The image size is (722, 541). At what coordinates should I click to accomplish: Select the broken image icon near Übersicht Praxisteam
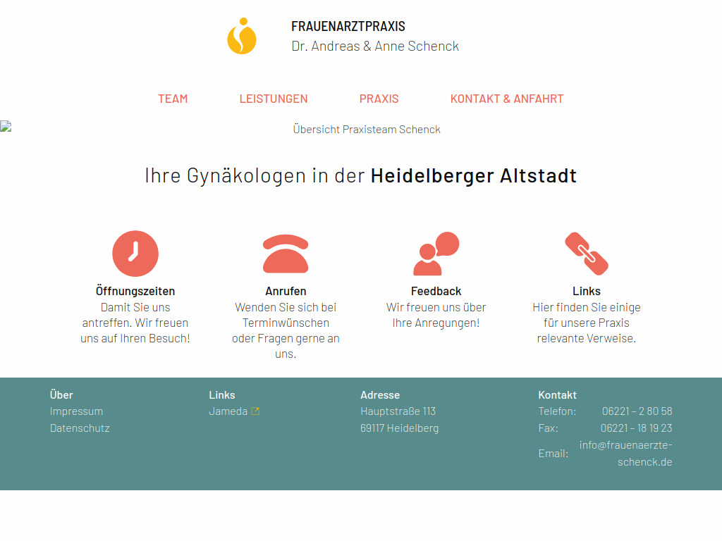coord(5,126)
